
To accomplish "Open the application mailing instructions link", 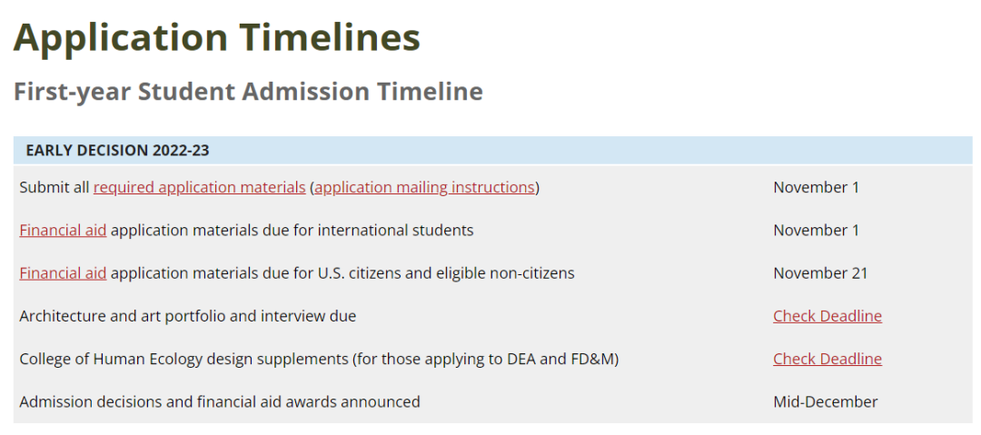I will pos(424,187).
